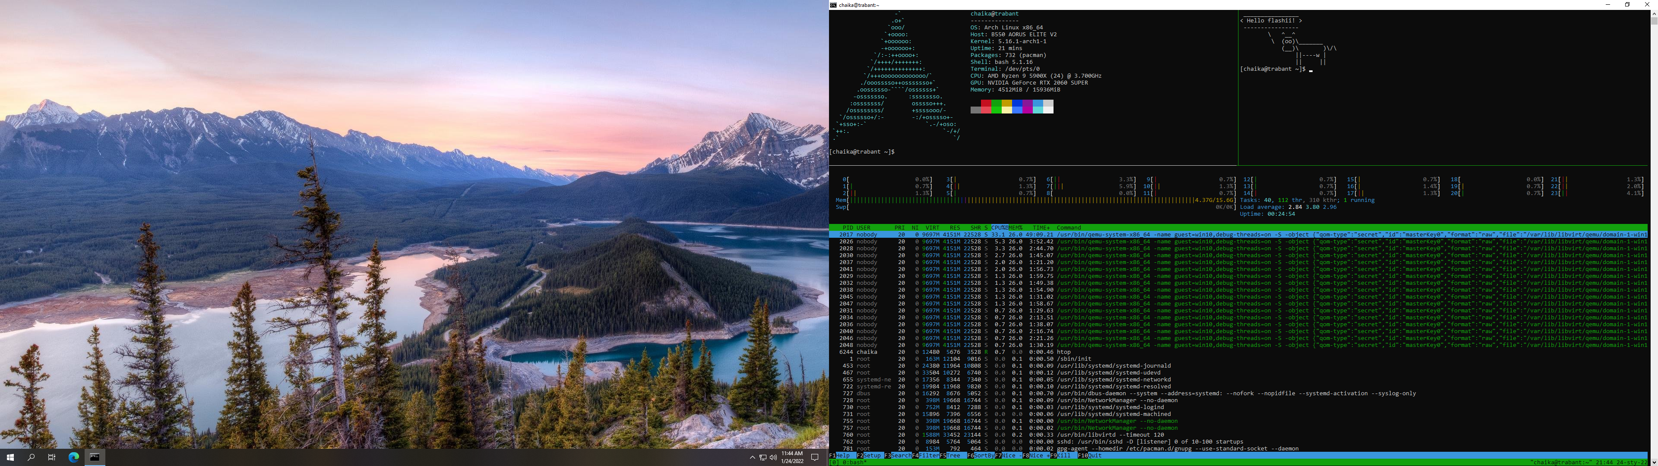The image size is (1658, 466).
Task: Open Task View on the taskbar
Action: pos(52,458)
